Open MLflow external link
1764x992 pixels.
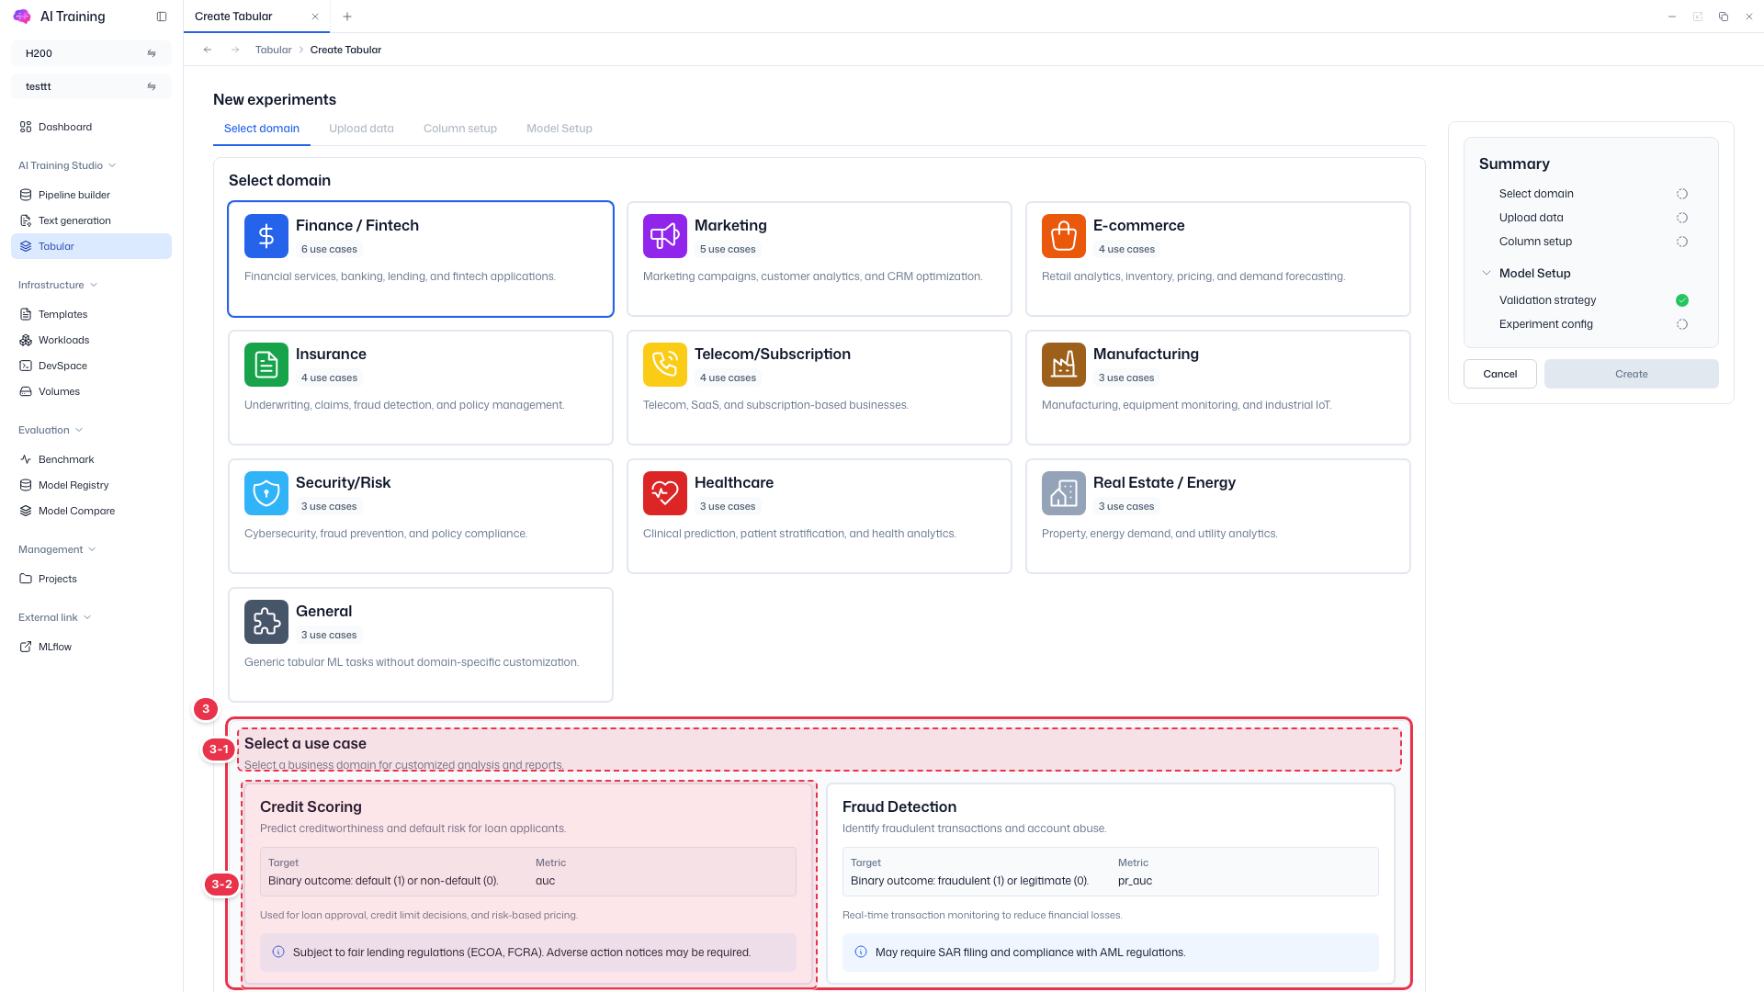91,647
